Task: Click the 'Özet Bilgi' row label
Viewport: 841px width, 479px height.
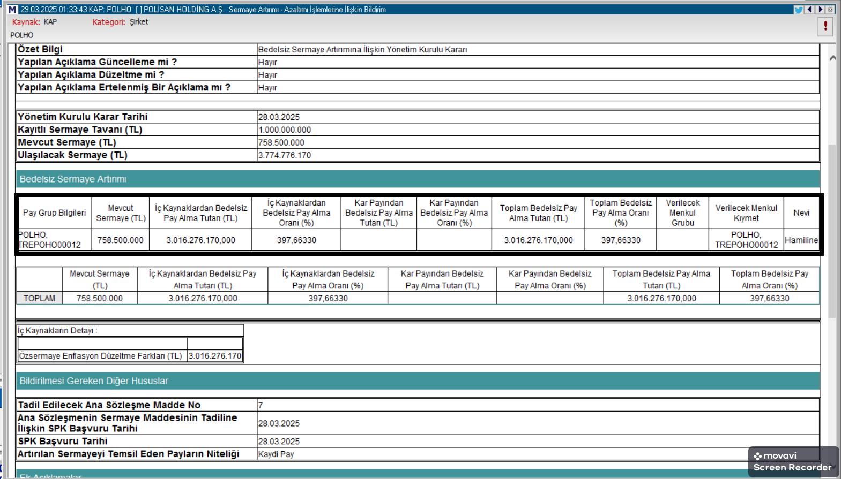Action: [x=40, y=49]
